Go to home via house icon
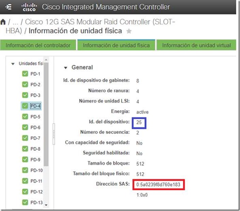 (x=3, y=22)
